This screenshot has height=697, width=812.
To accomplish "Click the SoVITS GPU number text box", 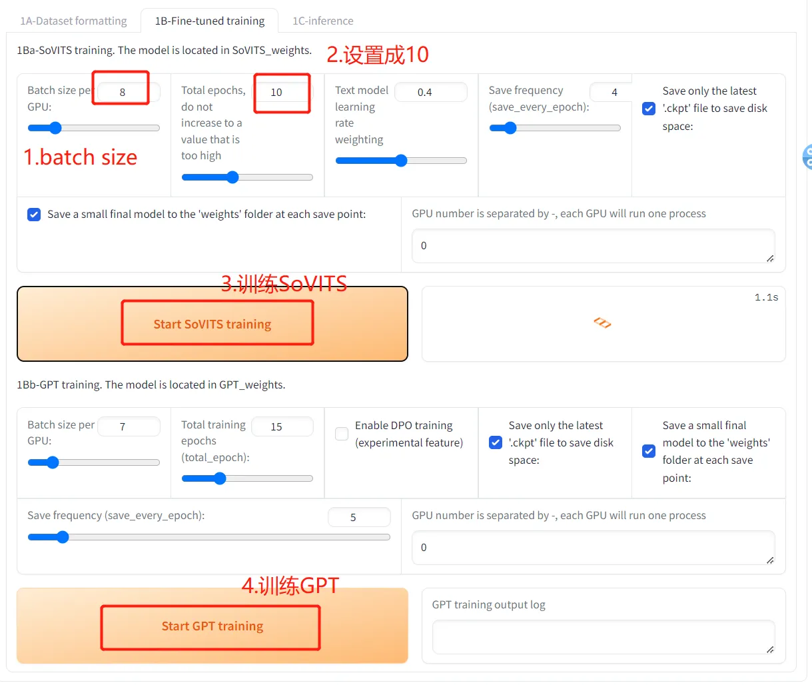I will (x=594, y=246).
